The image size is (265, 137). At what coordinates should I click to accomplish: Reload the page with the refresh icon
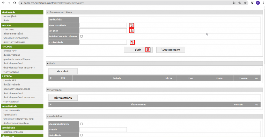(x=15, y=3)
